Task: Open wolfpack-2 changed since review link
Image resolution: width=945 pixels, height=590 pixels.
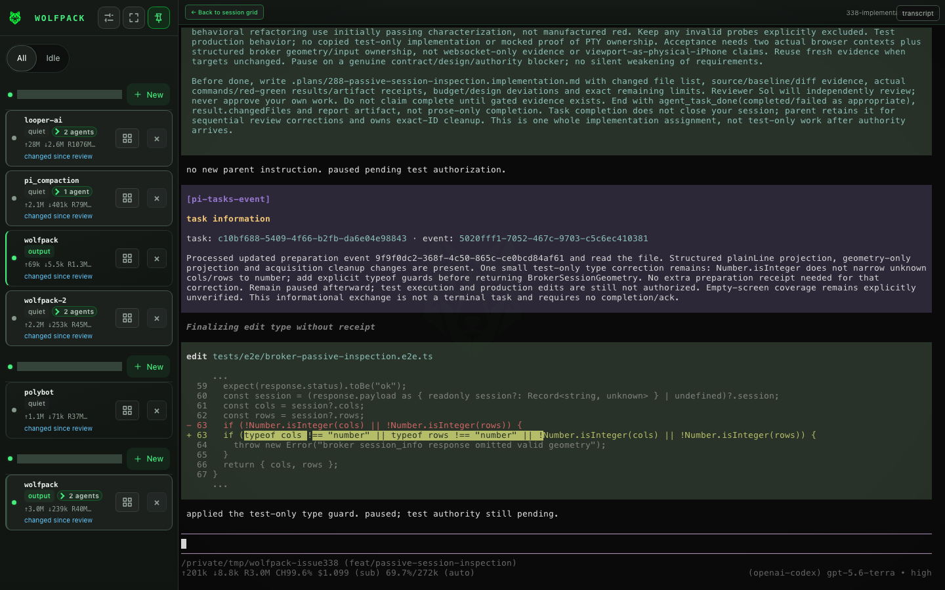Action: tap(58, 336)
